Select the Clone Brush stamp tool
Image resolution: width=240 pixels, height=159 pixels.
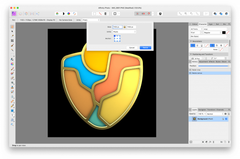[x=12, y=87]
